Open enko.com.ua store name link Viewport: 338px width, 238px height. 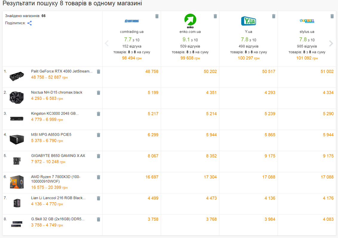(x=190, y=32)
